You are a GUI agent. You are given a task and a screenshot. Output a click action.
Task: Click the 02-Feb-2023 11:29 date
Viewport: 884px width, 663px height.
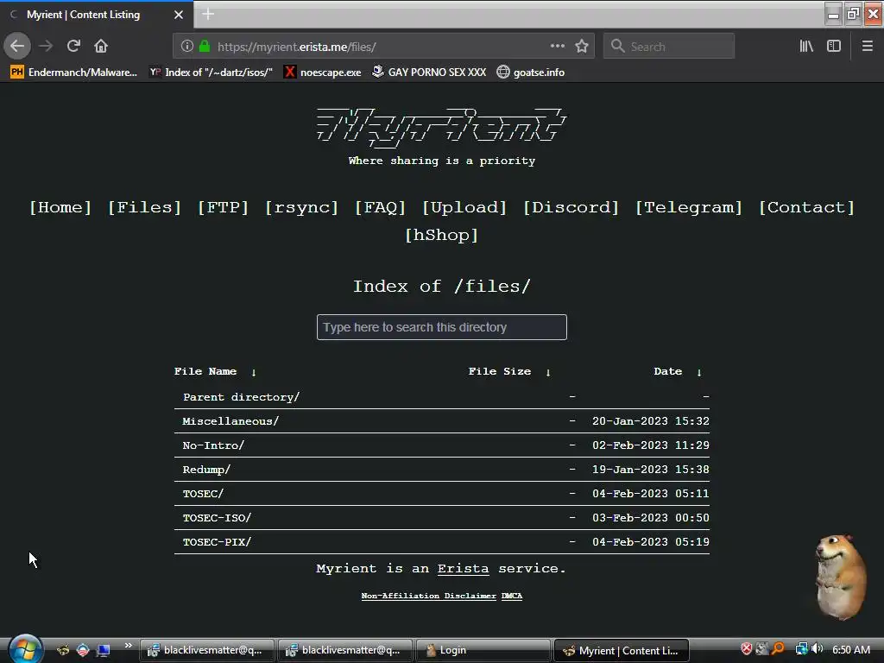click(651, 445)
